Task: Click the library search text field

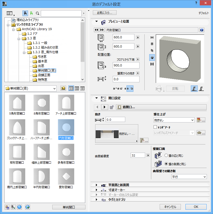Action: point(61,13)
